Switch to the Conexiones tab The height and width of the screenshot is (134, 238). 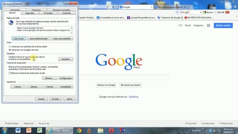pos(15,10)
